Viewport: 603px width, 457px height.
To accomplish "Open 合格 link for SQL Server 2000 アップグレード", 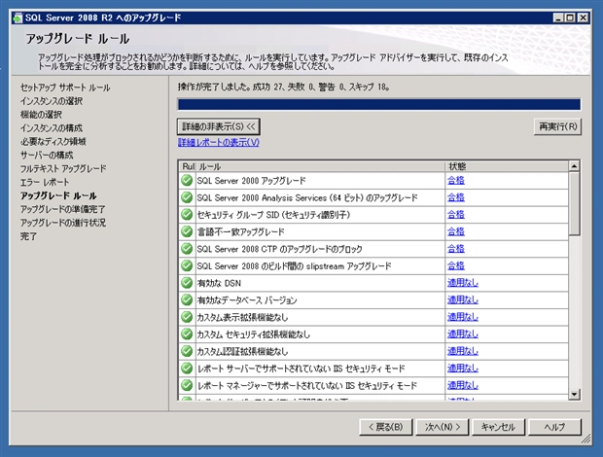I will tap(456, 180).
